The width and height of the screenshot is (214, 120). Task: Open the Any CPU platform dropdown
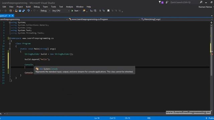(x=61, y=11)
